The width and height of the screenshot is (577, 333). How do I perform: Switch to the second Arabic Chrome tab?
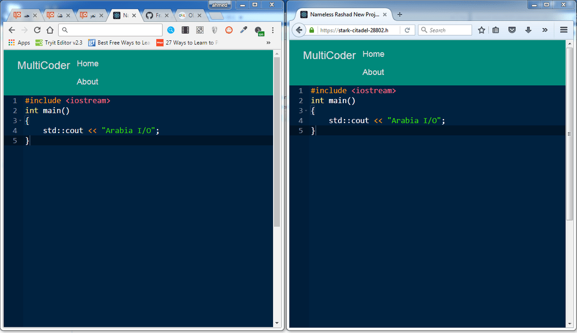(57, 15)
